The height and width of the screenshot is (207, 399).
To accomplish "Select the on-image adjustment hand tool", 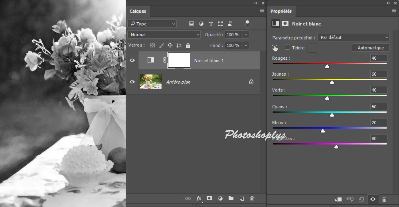I will click(x=275, y=48).
